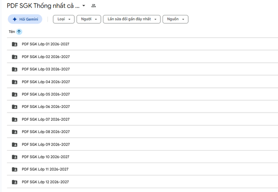Click shared folder icon for Lớp 07
This screenshot has width=278, height=192.
click(x=15, y=119)
